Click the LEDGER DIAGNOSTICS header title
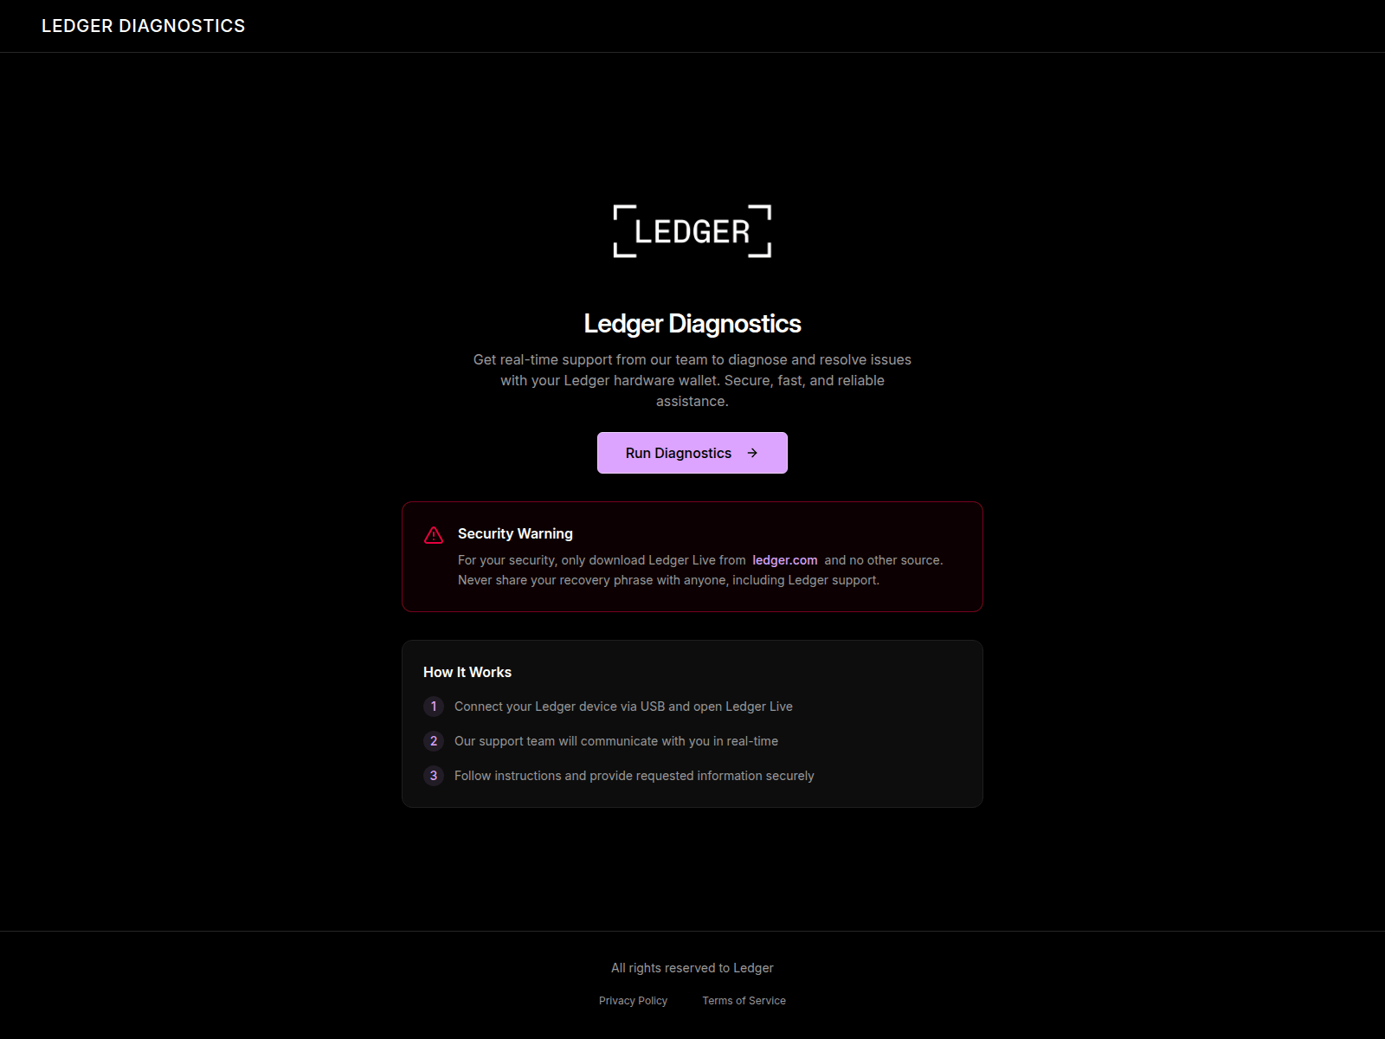Image resolution: width=1385 pixels, height=1039 pixels. coord(144,26)
